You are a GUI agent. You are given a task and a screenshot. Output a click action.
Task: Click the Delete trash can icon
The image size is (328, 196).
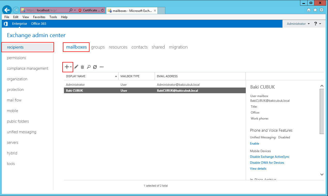pos(82,67)
